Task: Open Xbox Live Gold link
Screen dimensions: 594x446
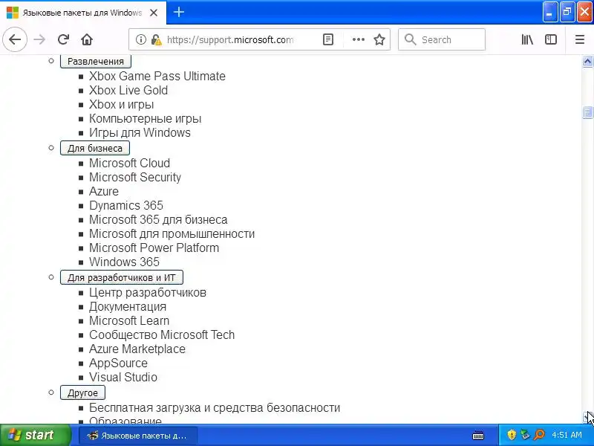Action: click(128, 90)
